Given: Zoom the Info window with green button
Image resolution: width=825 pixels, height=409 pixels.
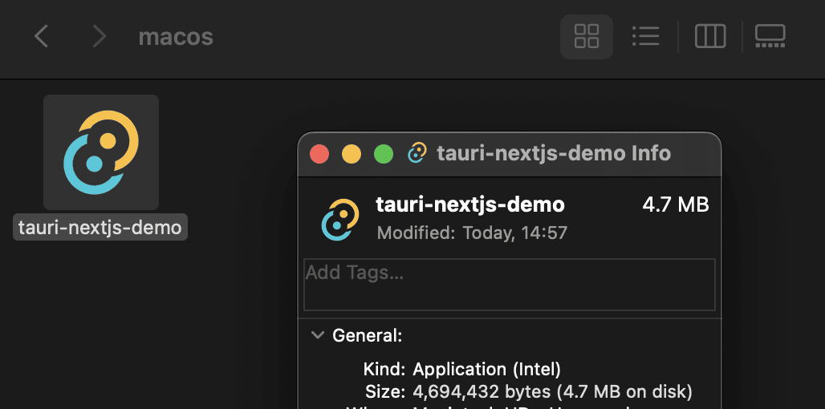Looking at the screenshot, I should pos(384,154).
